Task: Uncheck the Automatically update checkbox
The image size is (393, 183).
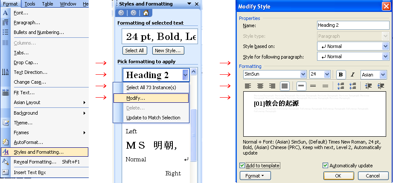Action: (x=326, y=166)
